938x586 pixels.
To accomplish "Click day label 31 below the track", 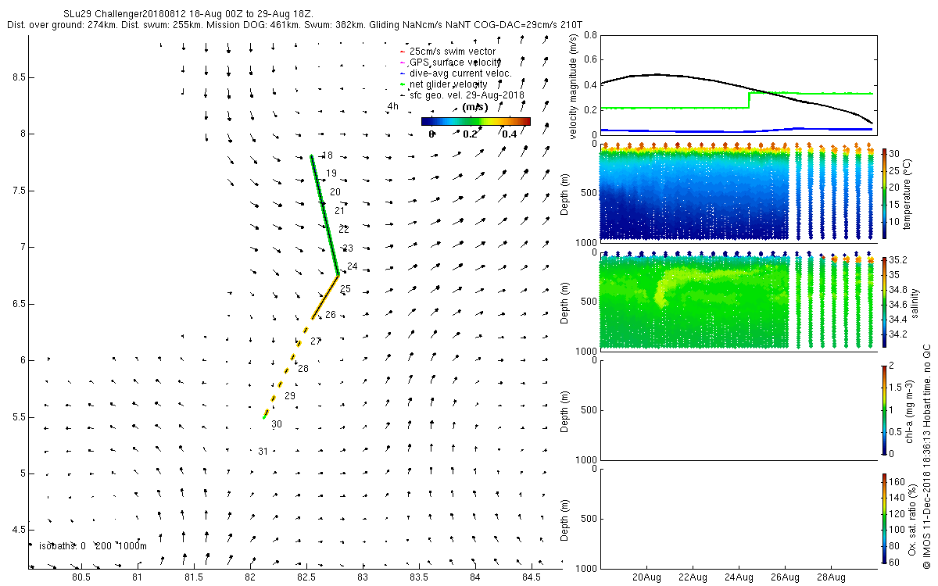I will (263, 452).
